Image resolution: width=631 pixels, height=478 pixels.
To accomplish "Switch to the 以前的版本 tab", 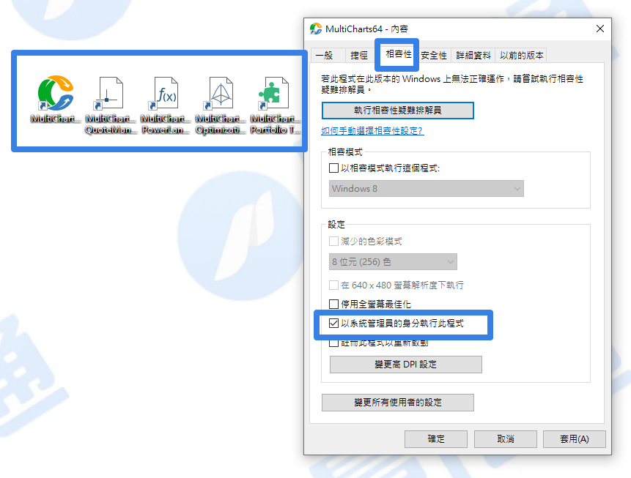I will [x=522, y=56].
